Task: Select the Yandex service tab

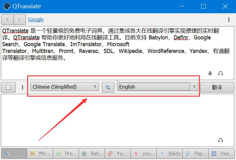Action: 118,154
